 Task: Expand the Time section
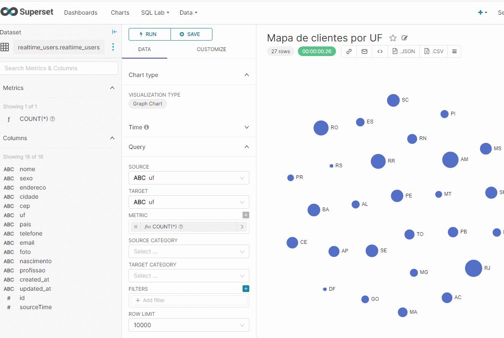tap(246, 127)
